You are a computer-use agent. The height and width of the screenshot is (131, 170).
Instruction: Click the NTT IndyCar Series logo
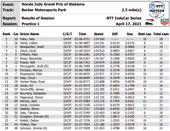(x=157, y=10)
